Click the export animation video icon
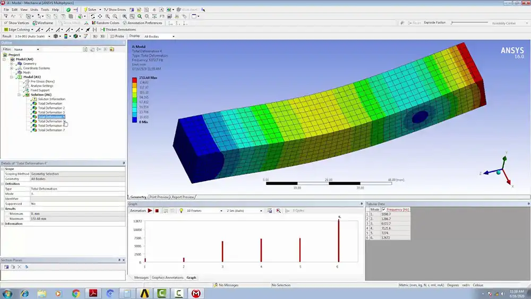This screenshot has width=531, height=299. (270, 211)
